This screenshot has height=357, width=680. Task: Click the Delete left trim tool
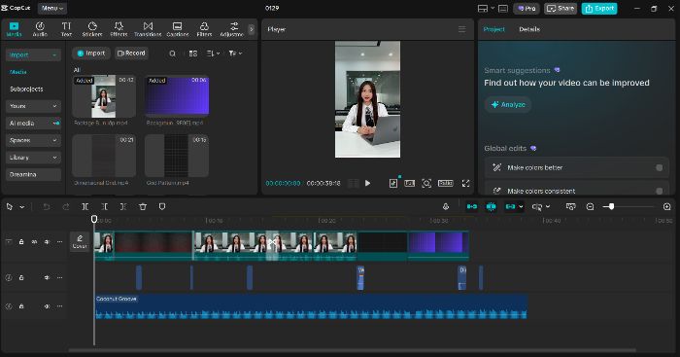[105, 207]
